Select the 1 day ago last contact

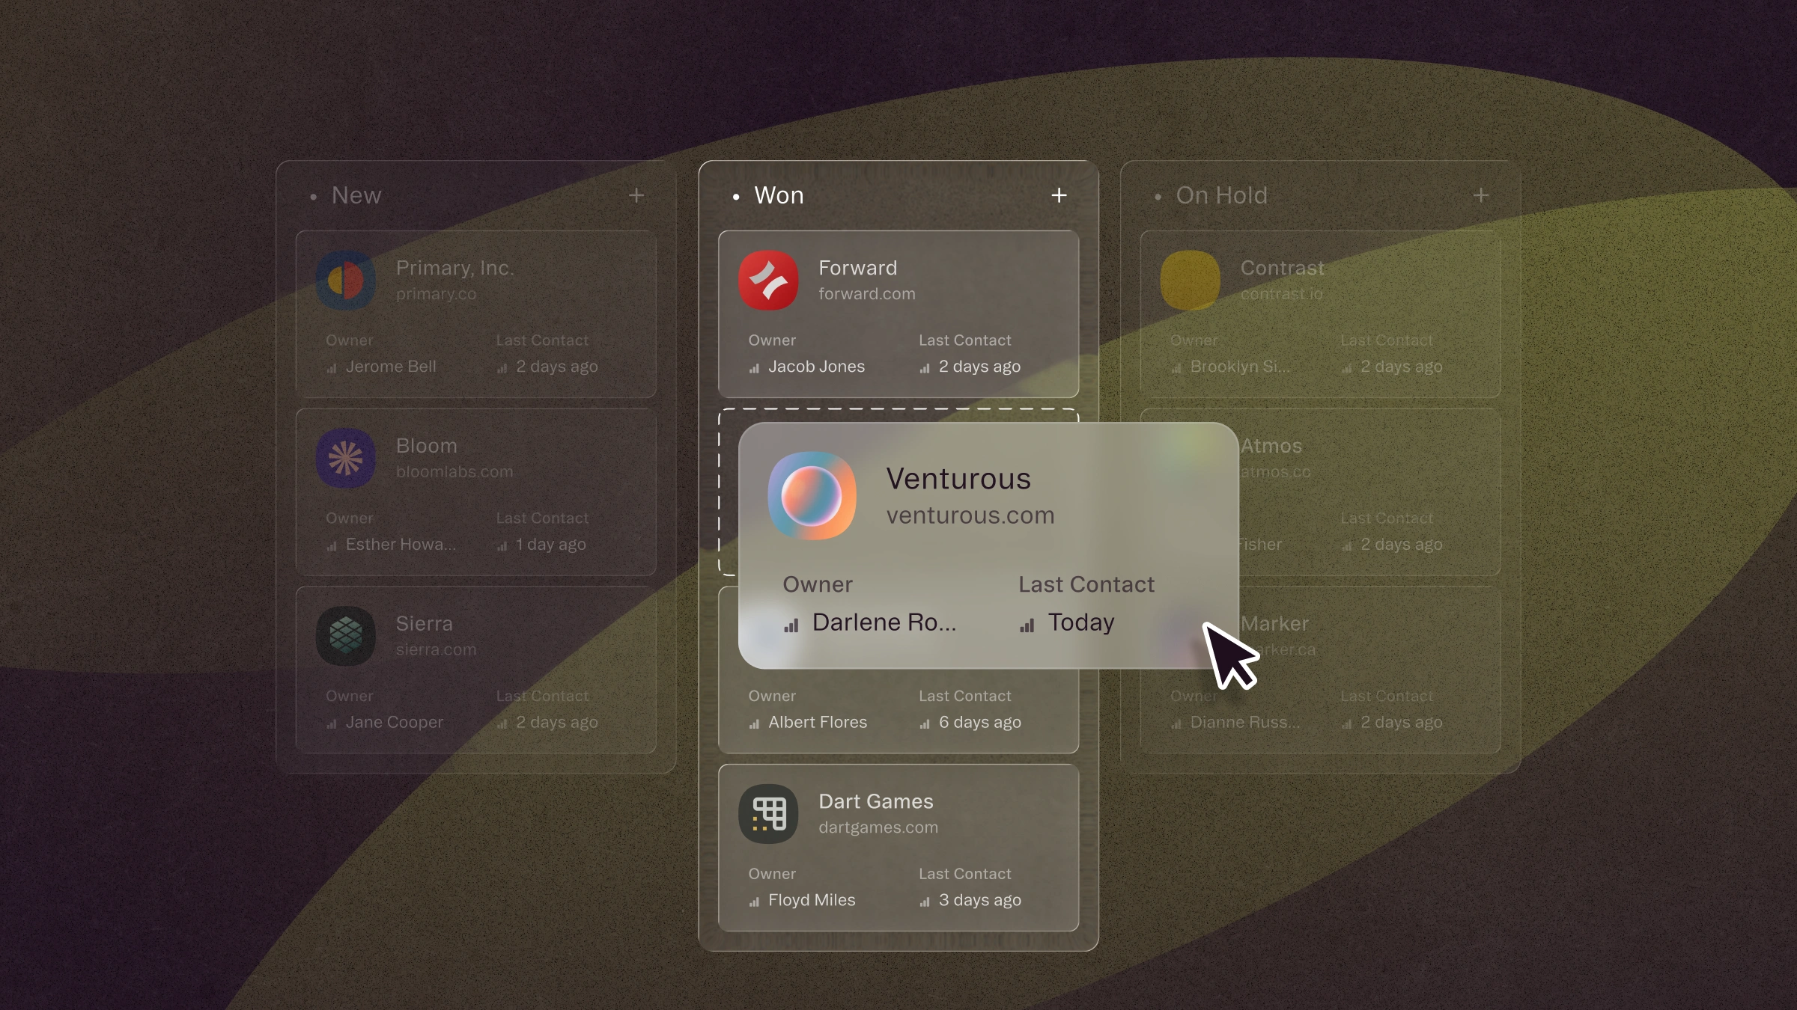[551, 545]
